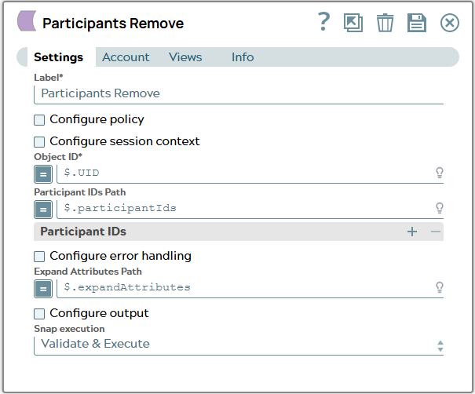Open suggestions lightbulb for Object ID
The image size is (475, 394).
click(439, 173)
